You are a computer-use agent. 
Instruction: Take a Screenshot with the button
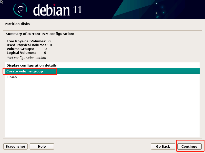pos(15,146)
